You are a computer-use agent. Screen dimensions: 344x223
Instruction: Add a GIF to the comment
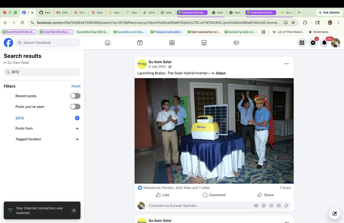(x=279, y=206)
